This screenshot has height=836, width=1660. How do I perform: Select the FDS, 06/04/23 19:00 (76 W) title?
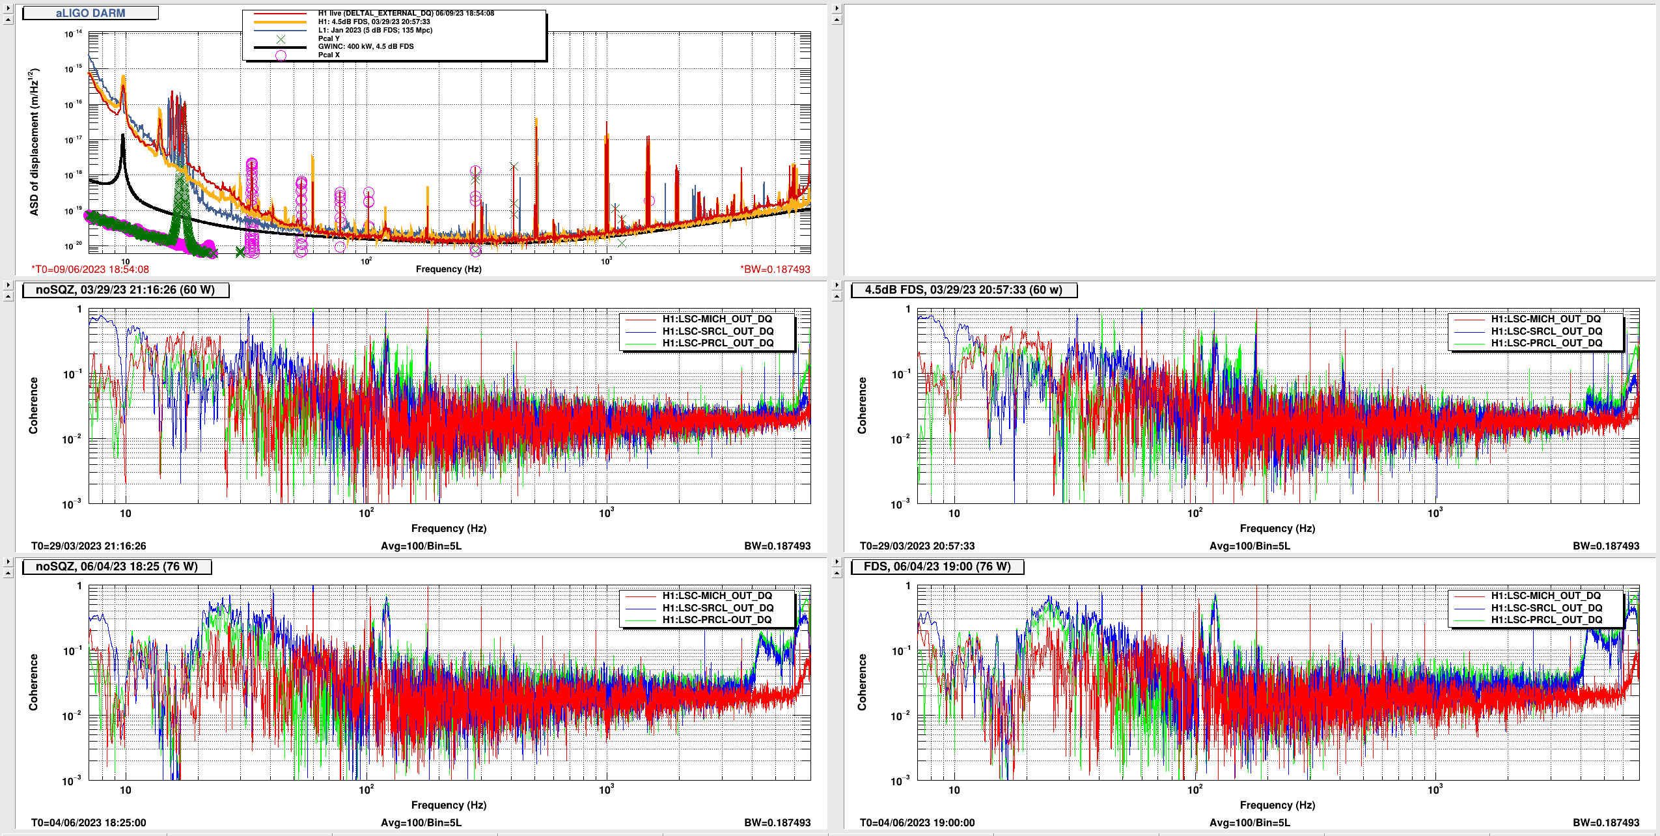[x=937, y=566]
